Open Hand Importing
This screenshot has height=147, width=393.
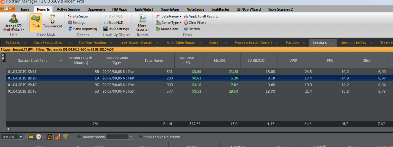pyautogui.click(x=83, y=29)
